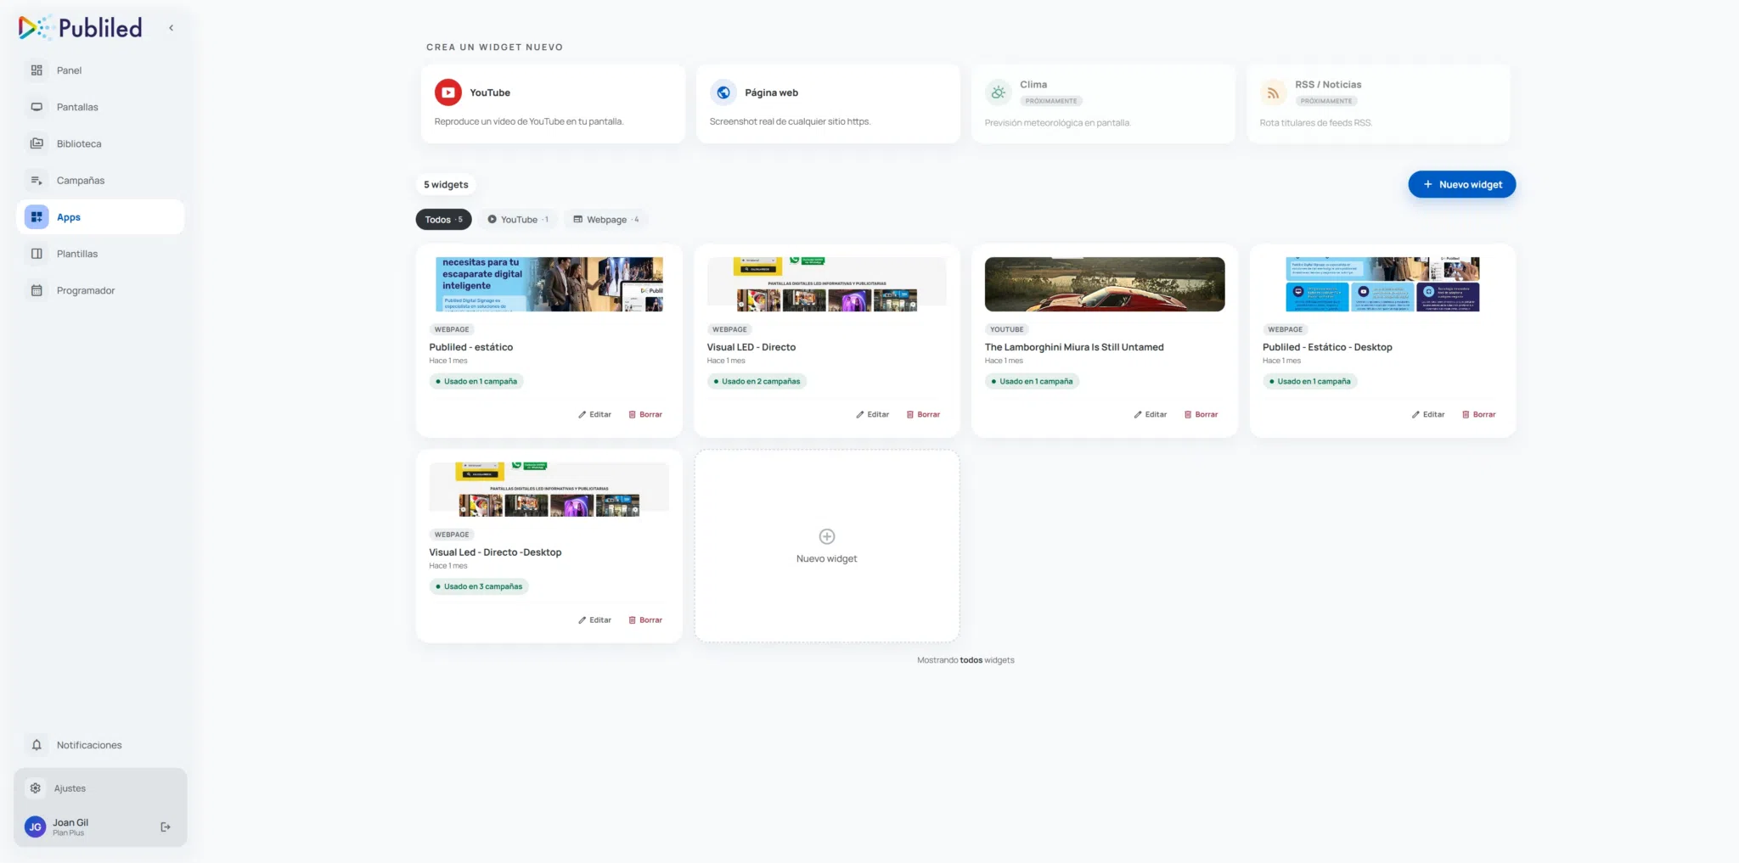This screenshot has height=863, width=1739.
Task: Click the plus icon in empty Nuevo widget card
Action: click(827, 536)
